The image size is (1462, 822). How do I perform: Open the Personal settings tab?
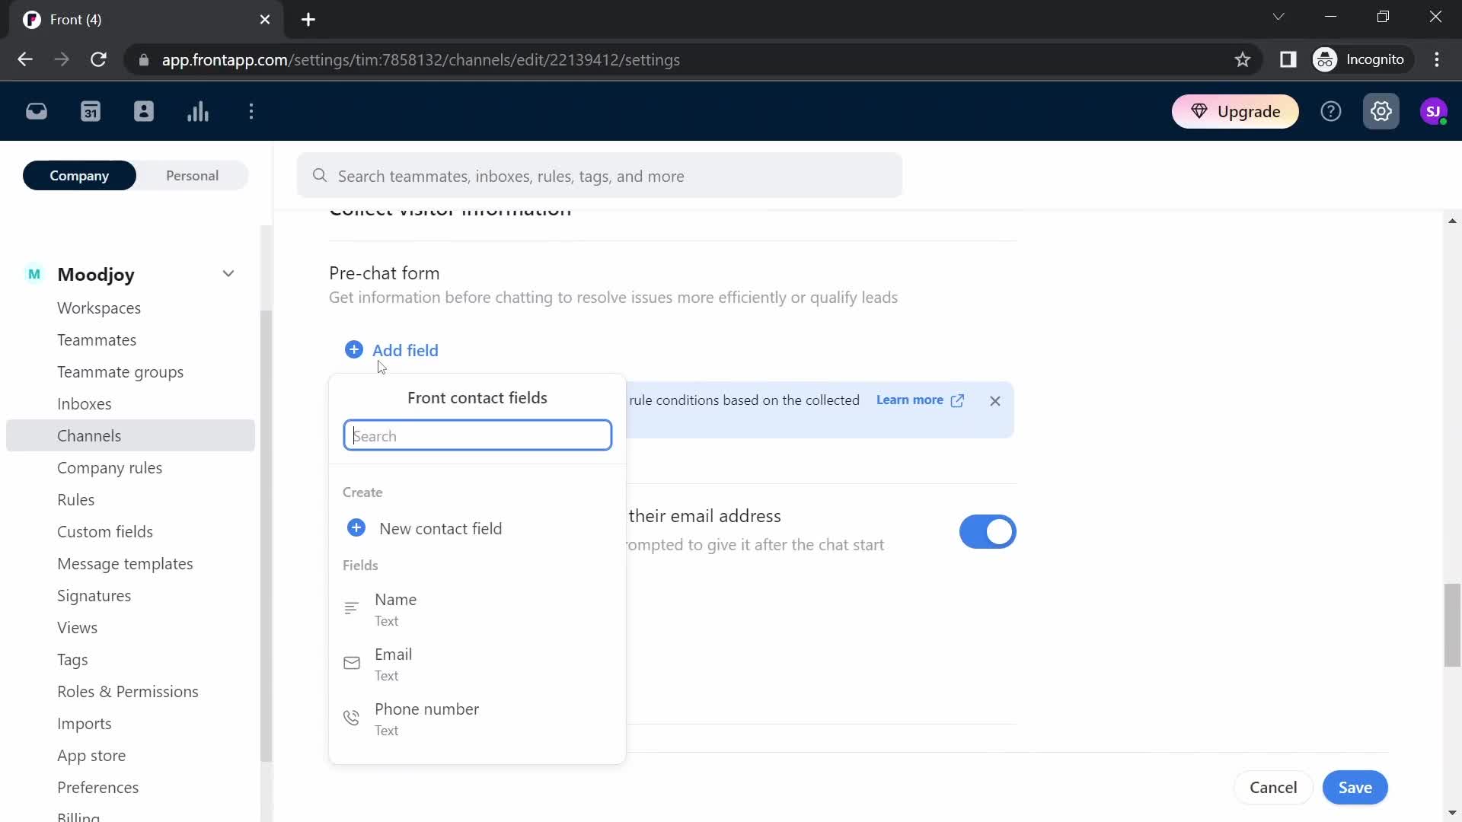[x=193, y=176]
